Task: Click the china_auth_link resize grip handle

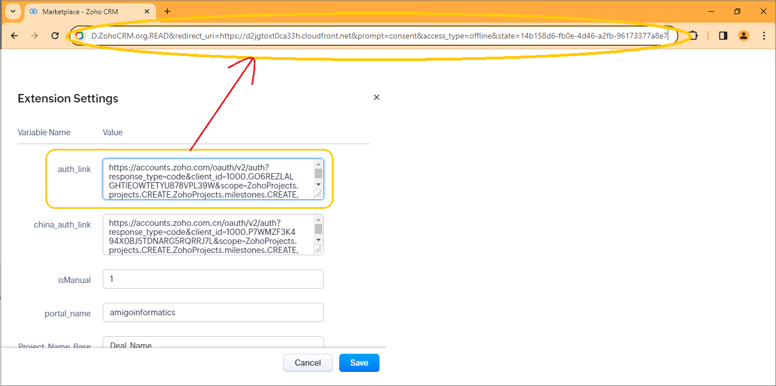Action: (318, 250)
